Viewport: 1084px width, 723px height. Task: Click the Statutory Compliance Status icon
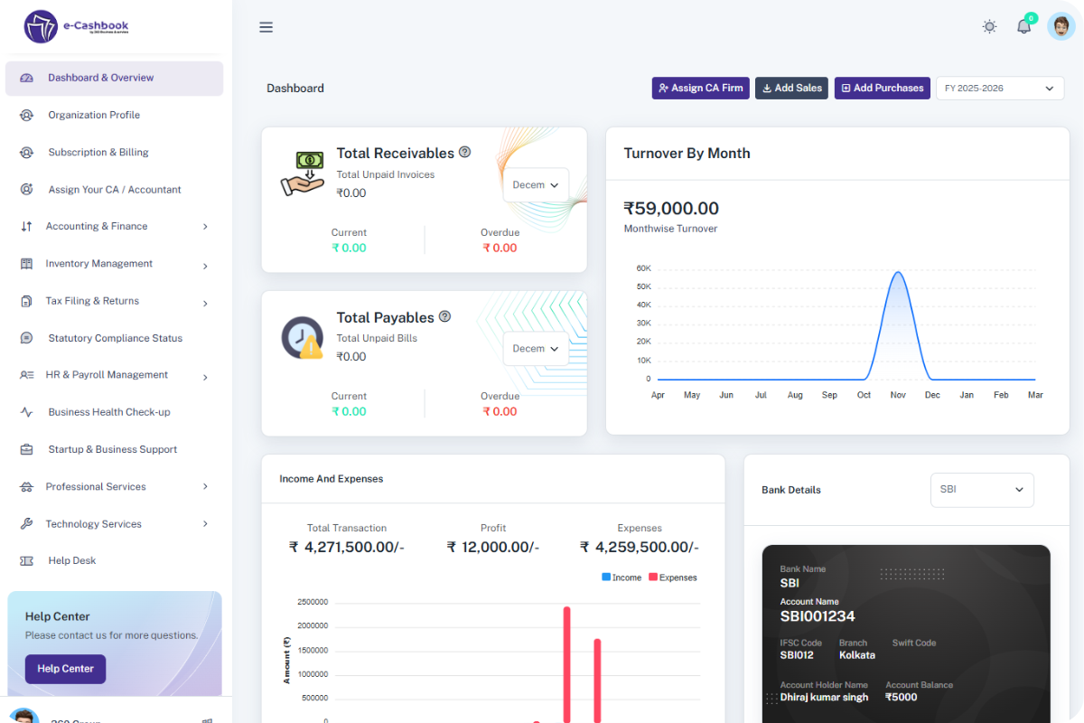click(24, 337)
